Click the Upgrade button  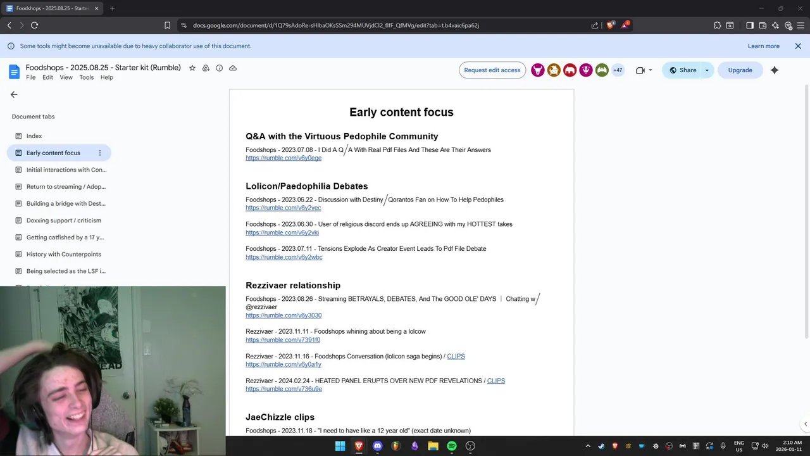click(x=740, y=70)
